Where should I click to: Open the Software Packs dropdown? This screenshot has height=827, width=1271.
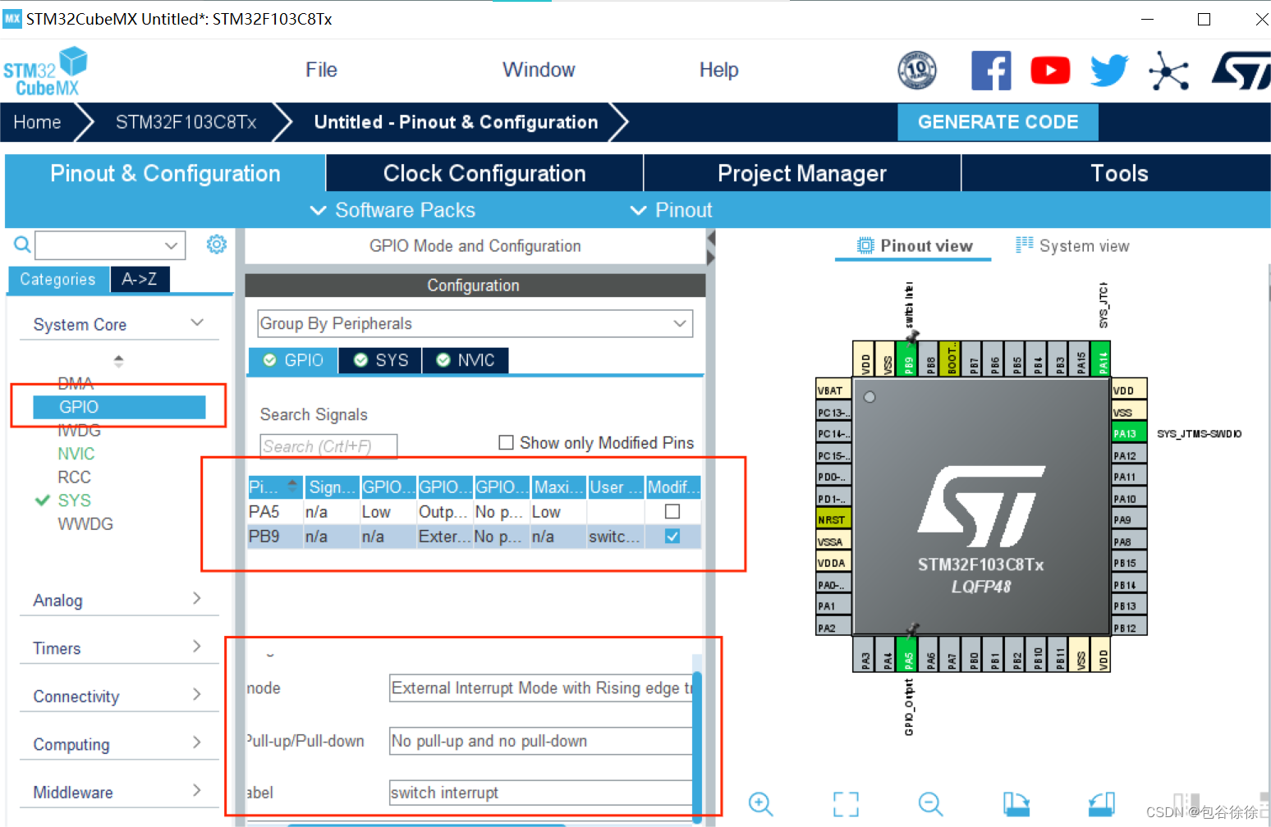pyautogui.click(x=392, y=210)
